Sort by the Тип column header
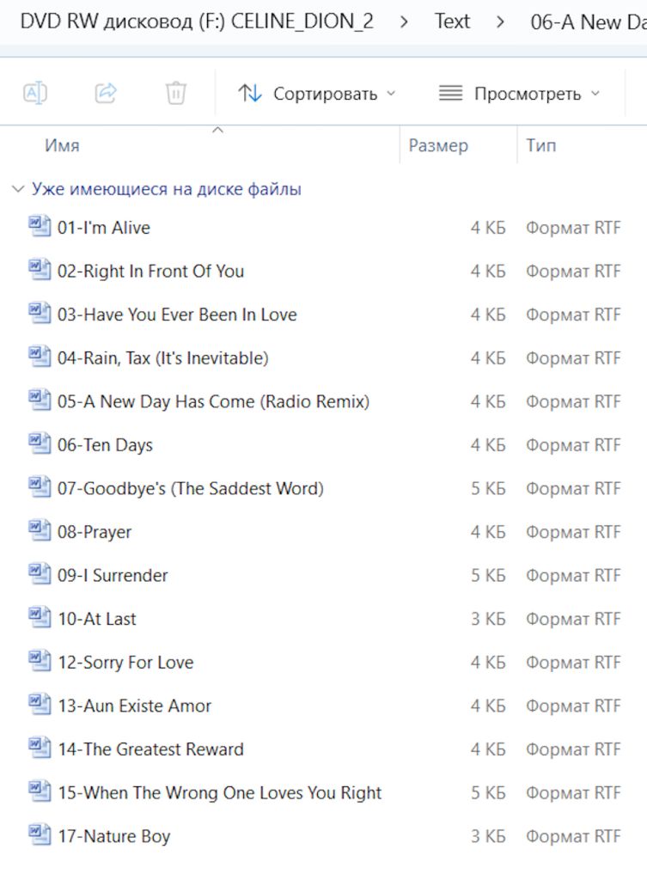 tap(541, 145)
